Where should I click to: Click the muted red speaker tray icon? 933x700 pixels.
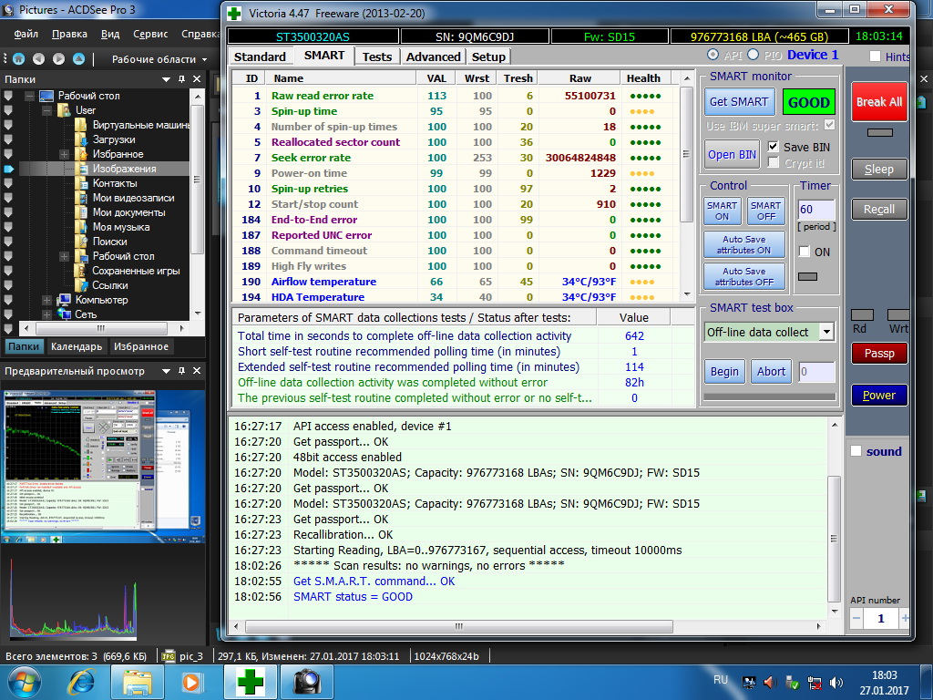pyautogui.click(x=770, y=683)
